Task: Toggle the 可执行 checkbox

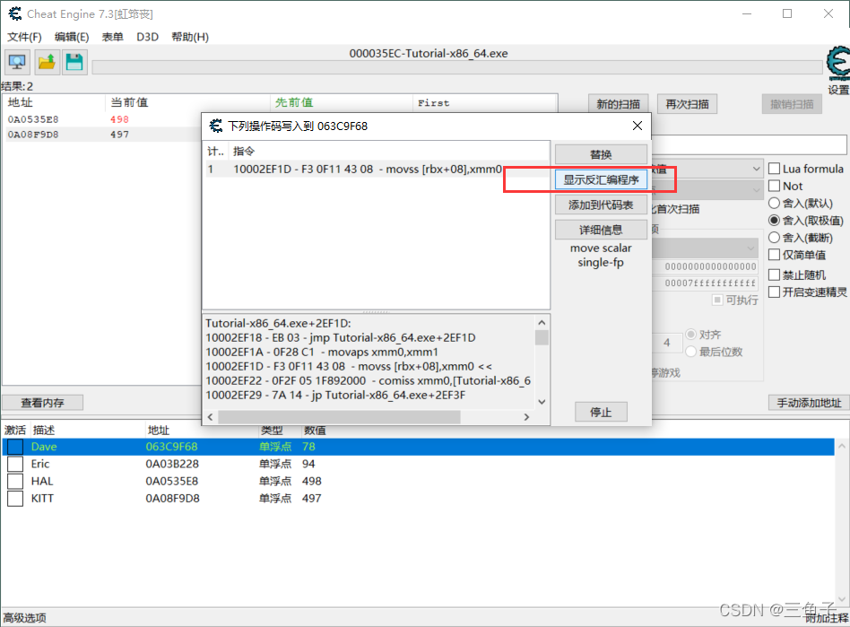Action: (x=717, y=300)
